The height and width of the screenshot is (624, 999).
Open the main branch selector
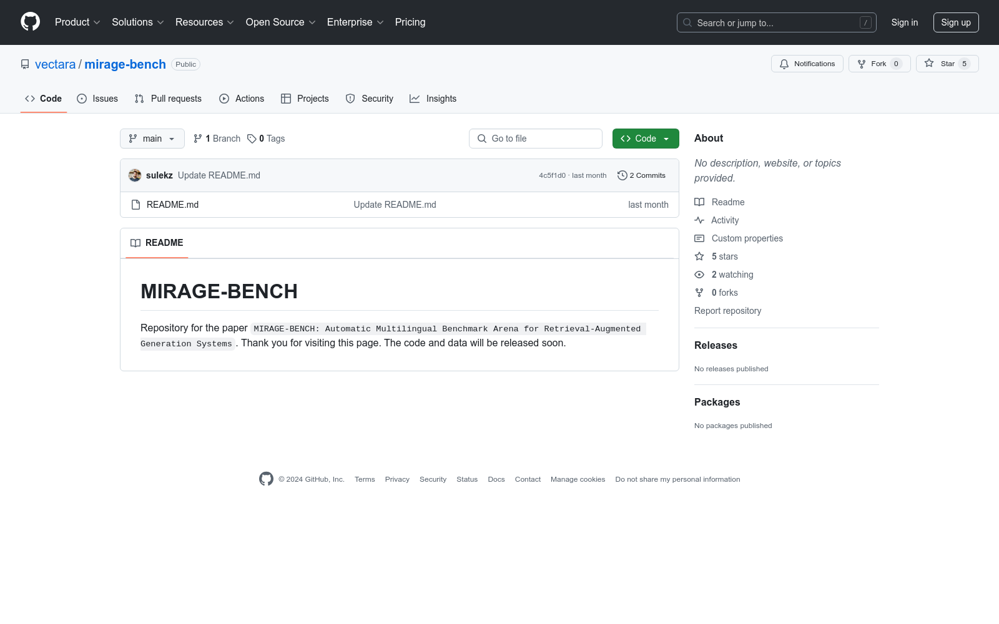(x=152, y=139)
